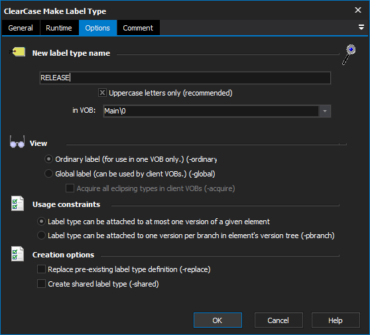Viewport: 370px width, 335px height.
Task: Click the in VOB: label
Action: (x=84, y=110)
